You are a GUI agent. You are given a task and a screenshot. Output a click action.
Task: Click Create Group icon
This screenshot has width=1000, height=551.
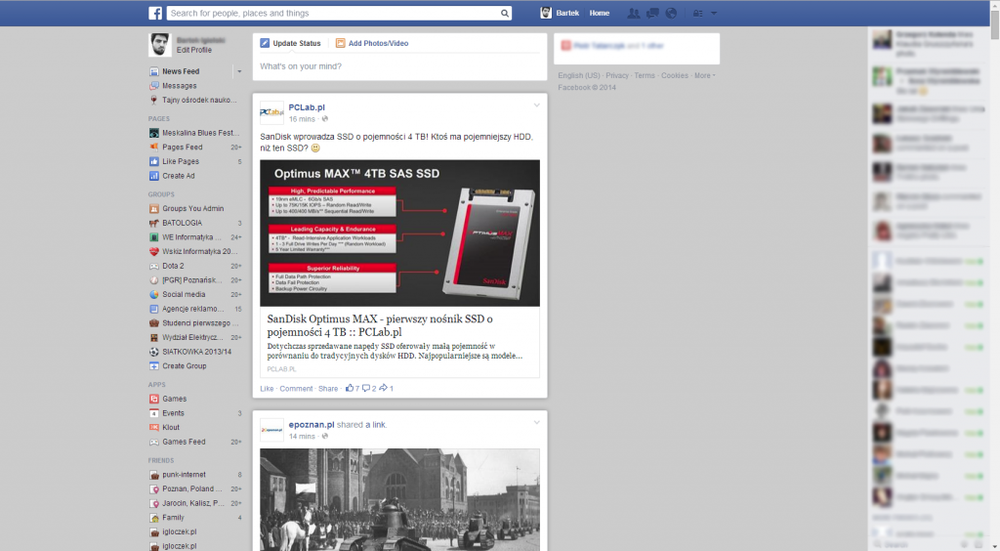click(153, 366)
